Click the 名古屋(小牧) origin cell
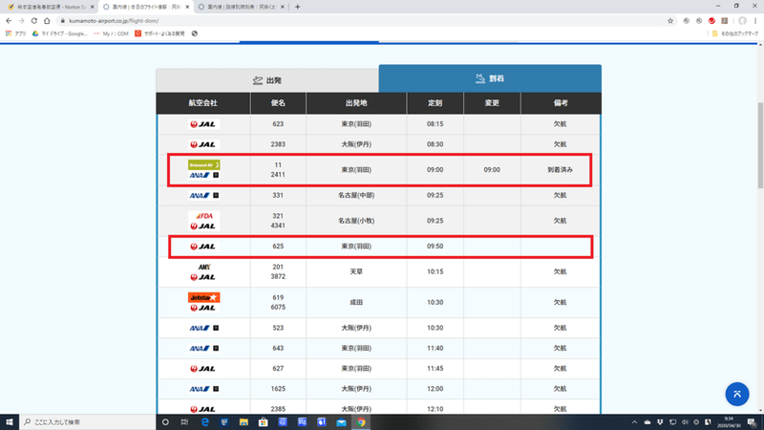The image size is (764, 430). click(x=356, y=221)
